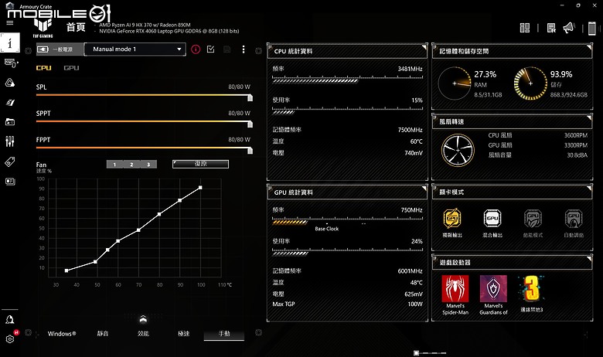Select the fan curve point at 100°C
Viewport: 603px width, 357px height.
[x=200, y=188]
